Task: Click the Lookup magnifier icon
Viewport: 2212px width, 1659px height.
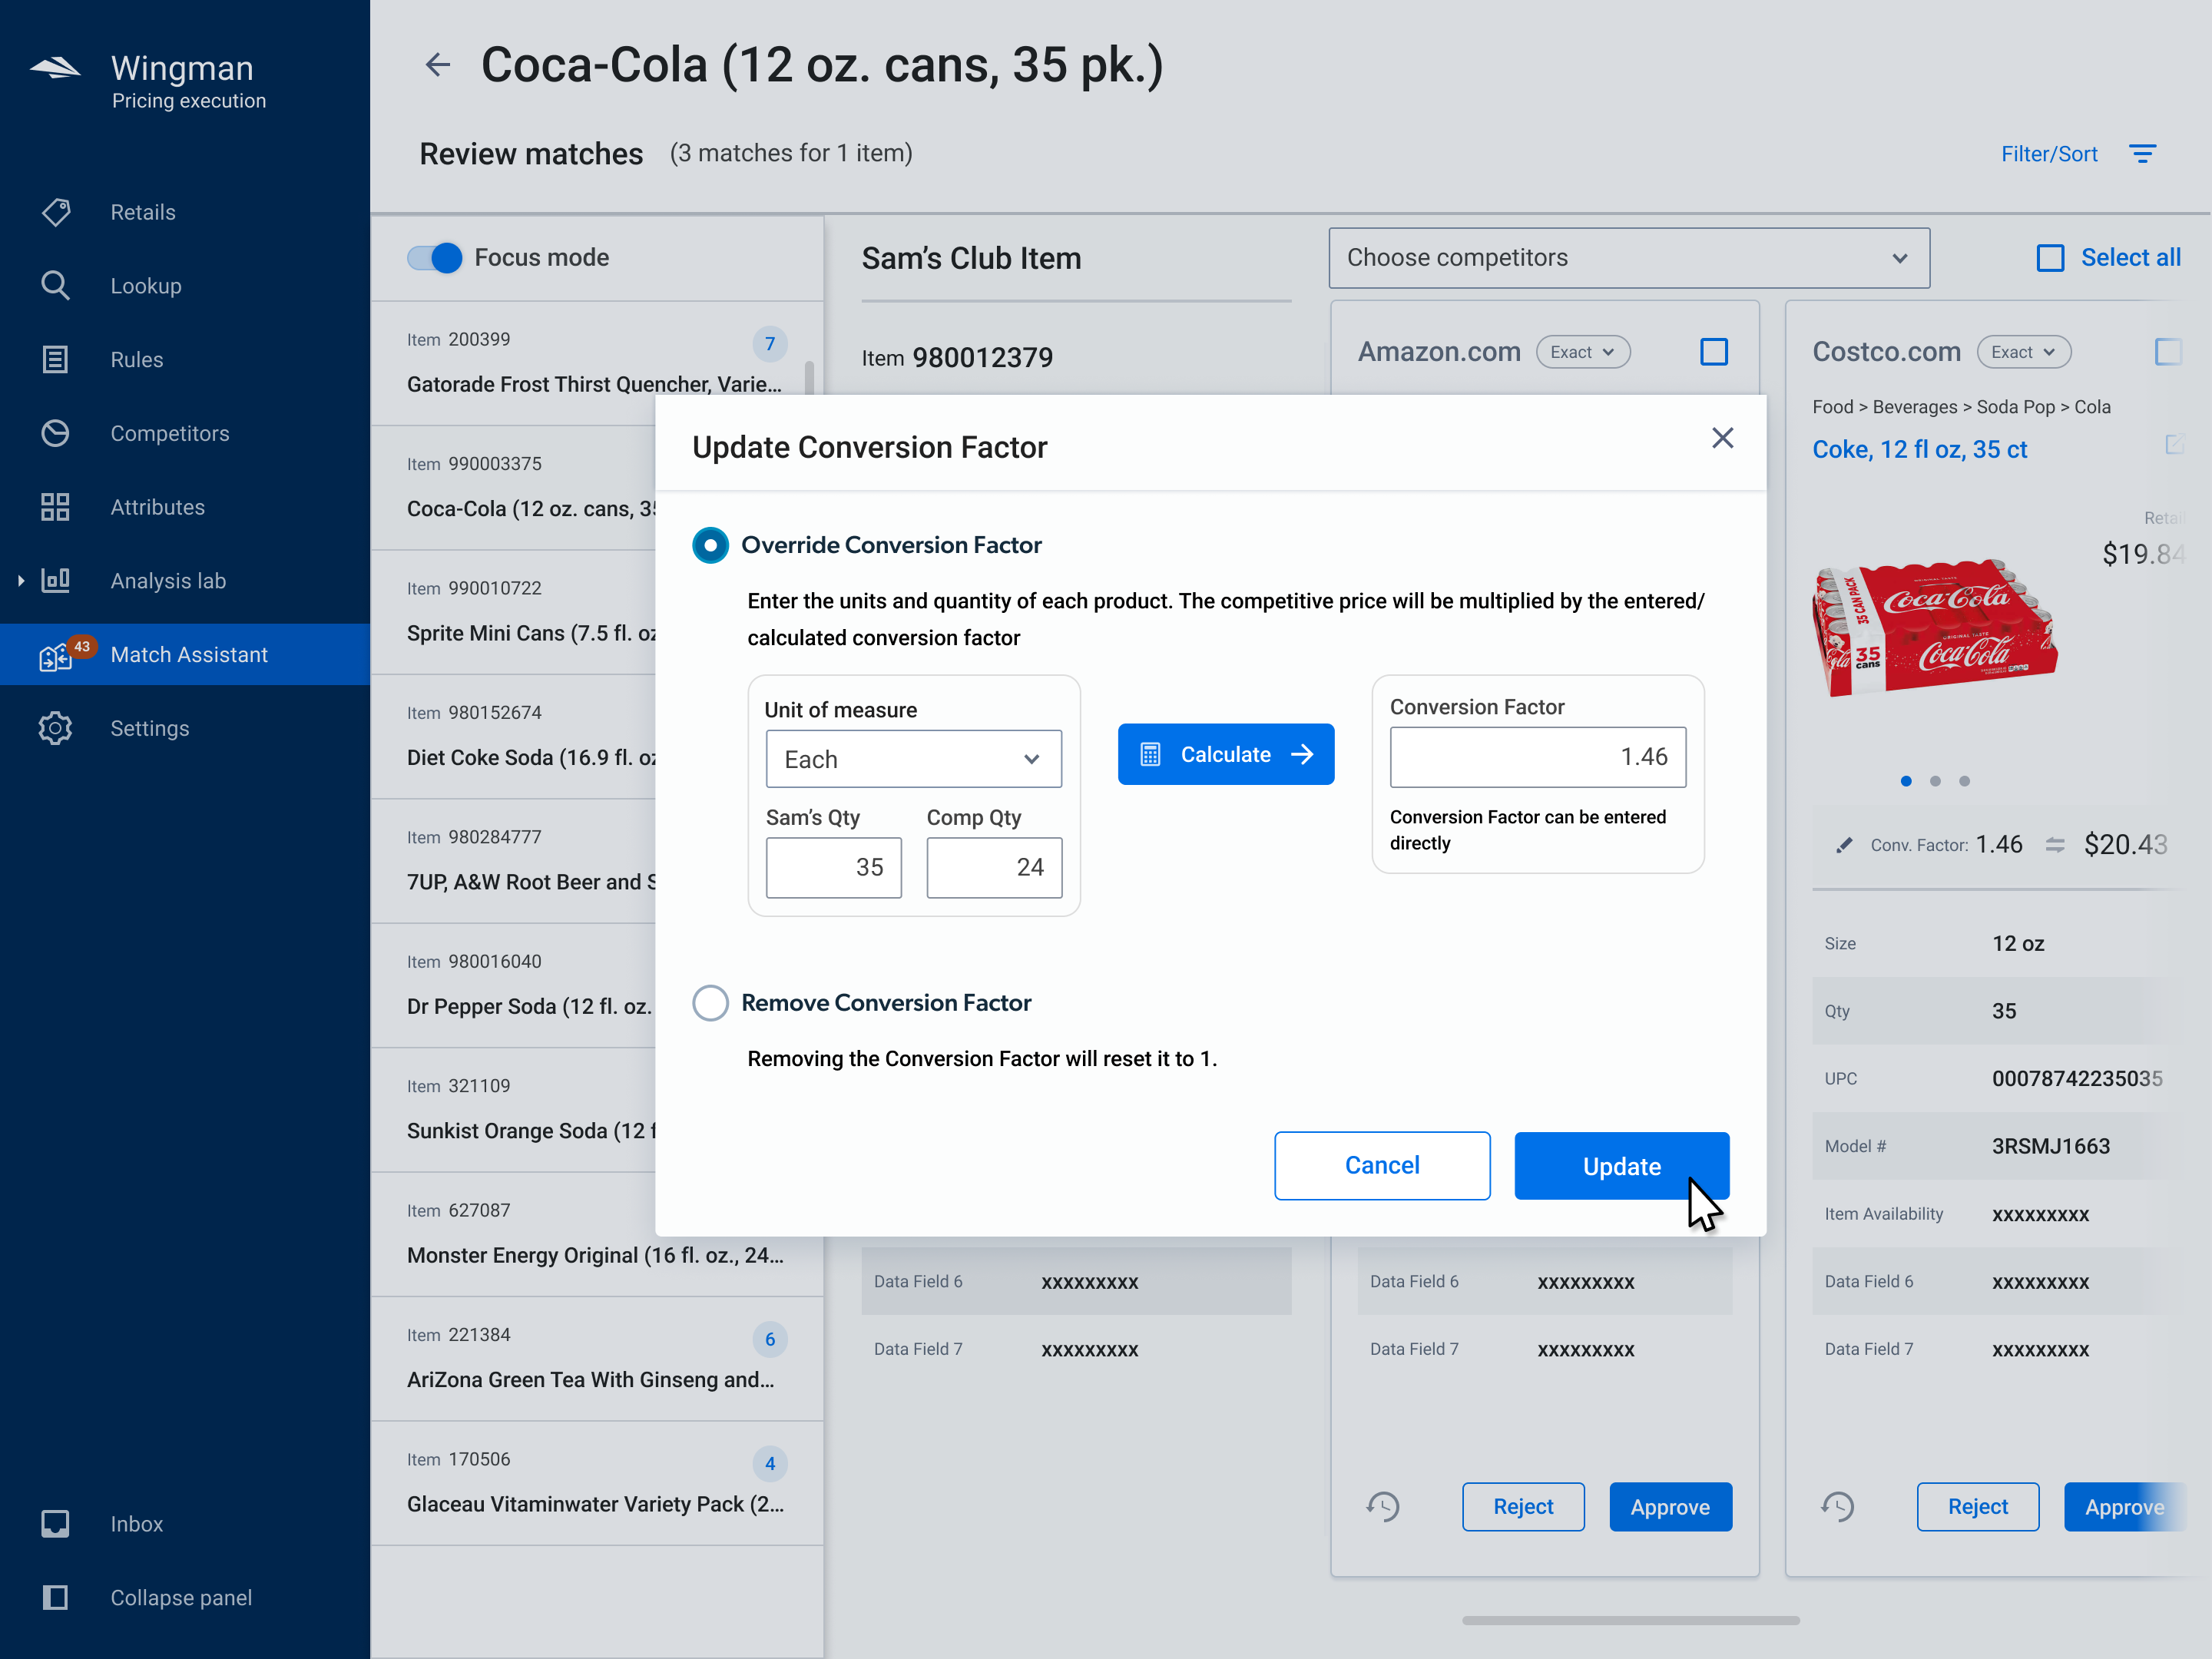Action: point(55,285)
